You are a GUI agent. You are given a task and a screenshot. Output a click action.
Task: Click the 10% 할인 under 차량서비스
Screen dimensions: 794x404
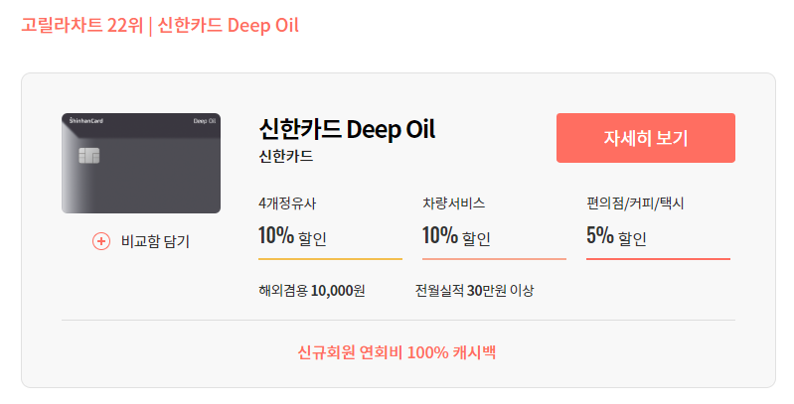pyautogui.click(x=456, y=236)
